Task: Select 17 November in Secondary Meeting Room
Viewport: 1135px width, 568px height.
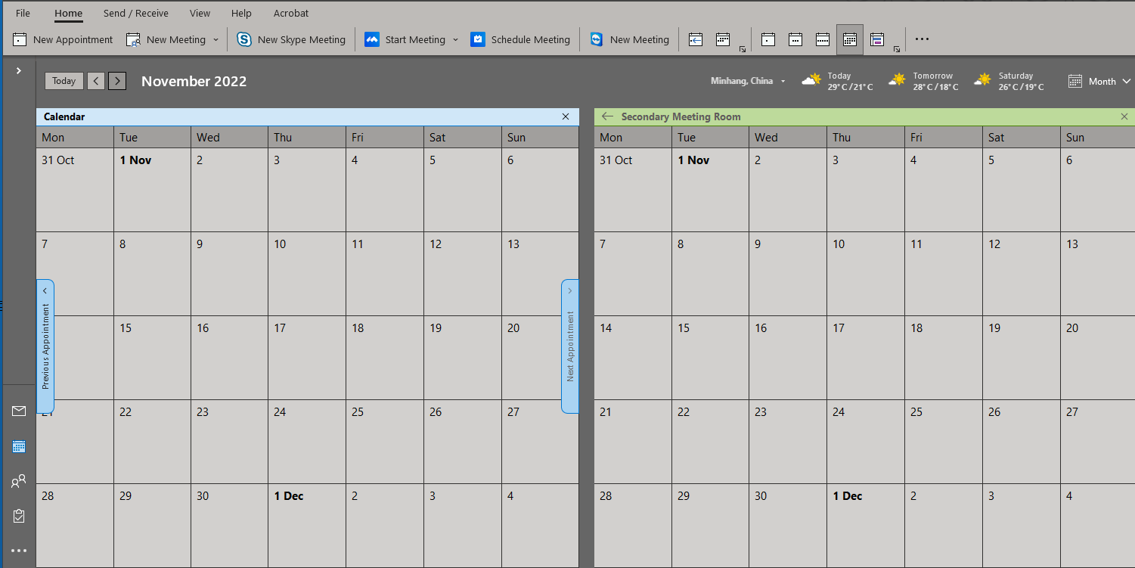Action: coord(866,358)
